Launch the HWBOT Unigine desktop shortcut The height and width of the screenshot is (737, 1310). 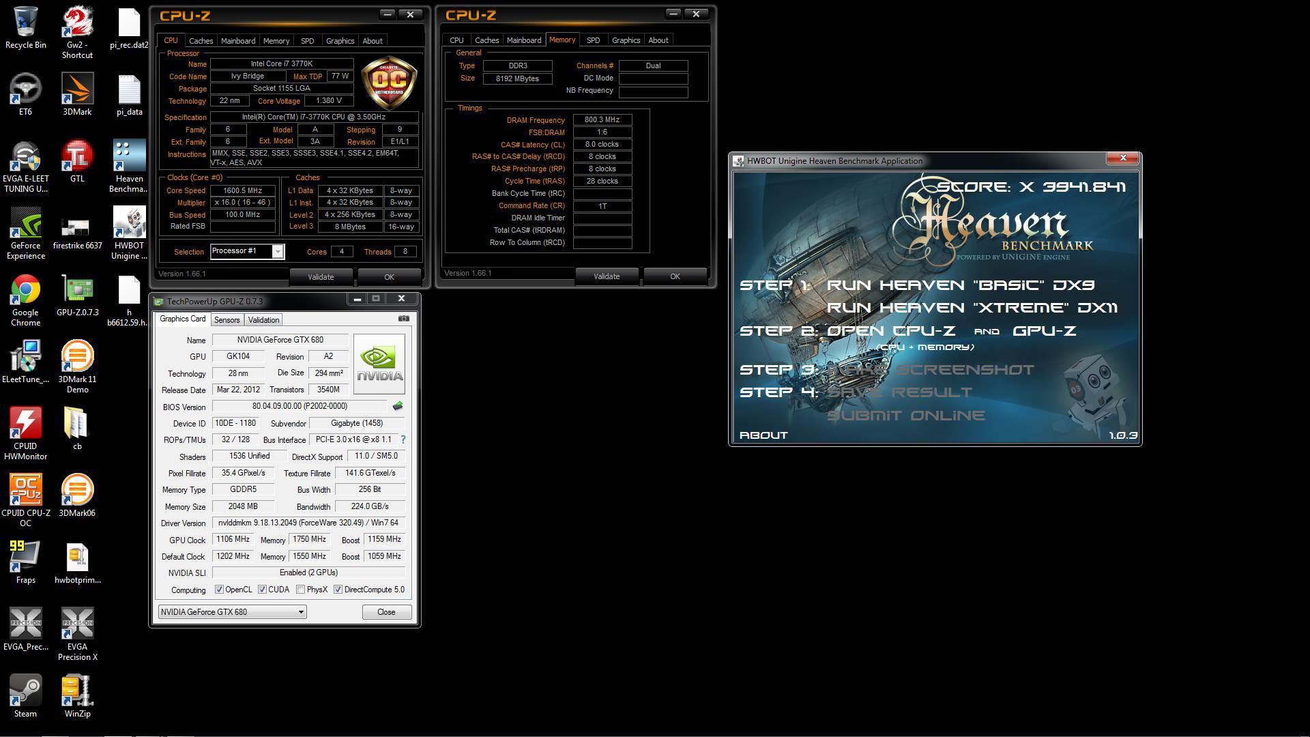[x=129, y=233]
